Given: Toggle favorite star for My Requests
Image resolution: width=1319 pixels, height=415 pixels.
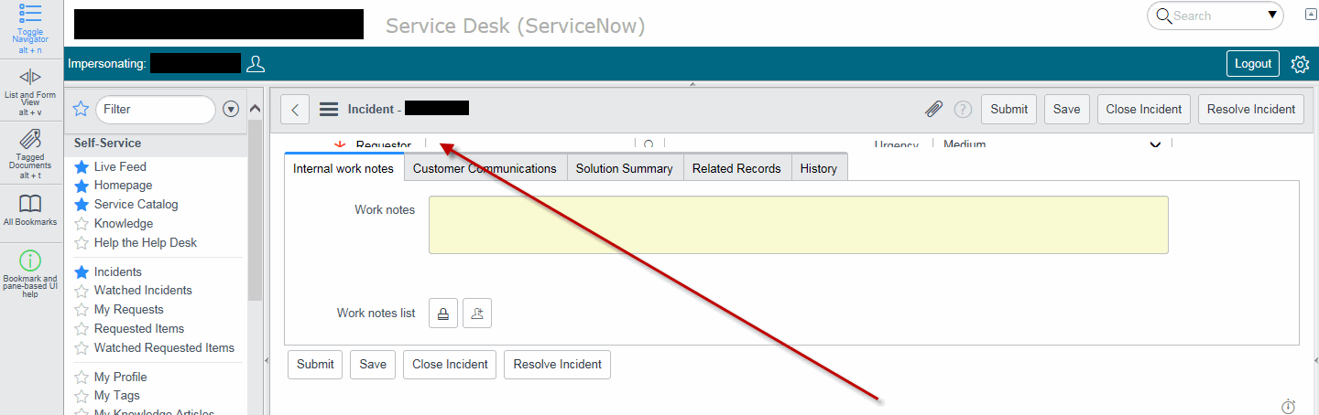Looking at the screenshot, I should tap(82, 310).
